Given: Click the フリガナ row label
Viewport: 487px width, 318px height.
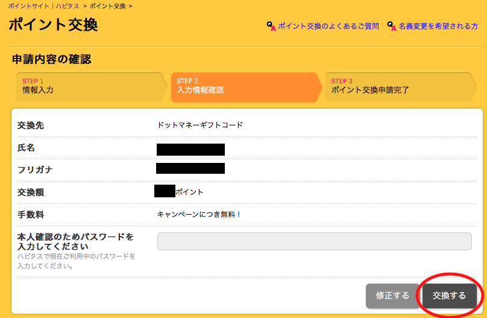Looking at the screenshot, I should (x=35, y=170).
